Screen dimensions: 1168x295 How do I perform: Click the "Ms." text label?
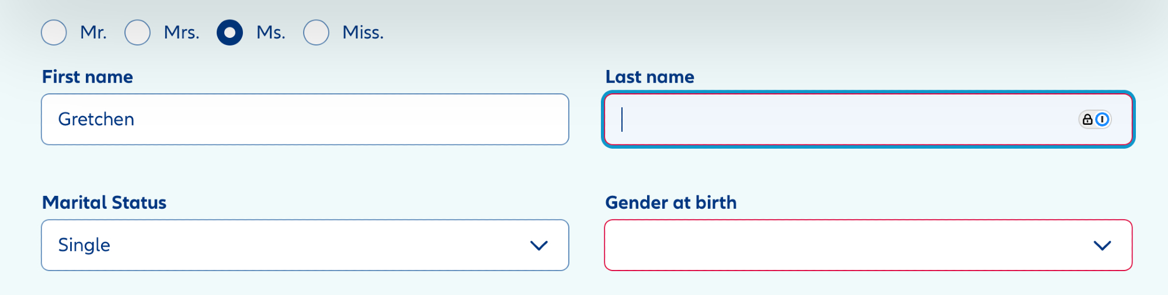point(271,33)
